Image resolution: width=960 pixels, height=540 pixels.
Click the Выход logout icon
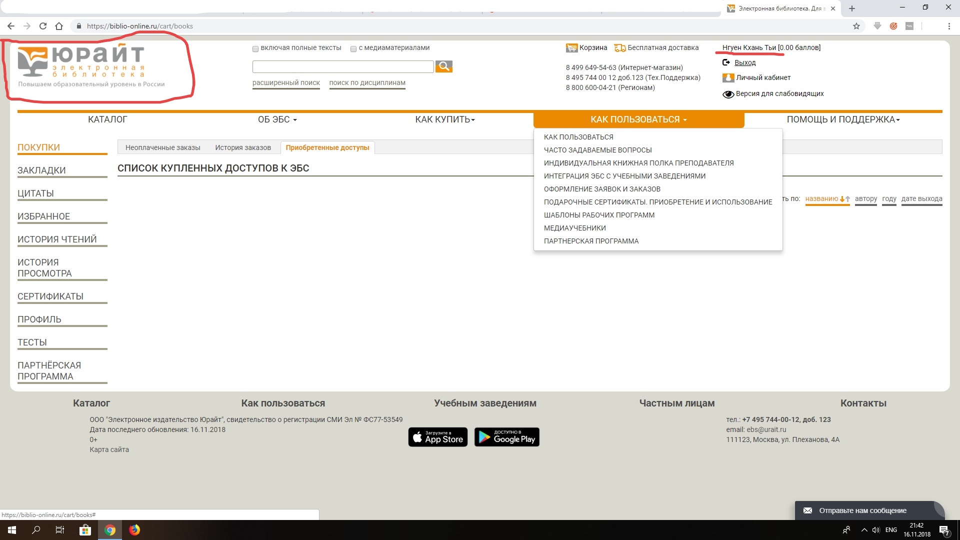pos(726,62)
